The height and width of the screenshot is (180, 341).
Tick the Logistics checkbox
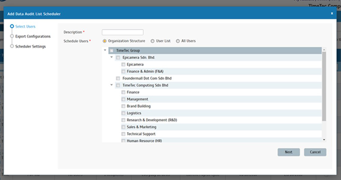[123, 113]
